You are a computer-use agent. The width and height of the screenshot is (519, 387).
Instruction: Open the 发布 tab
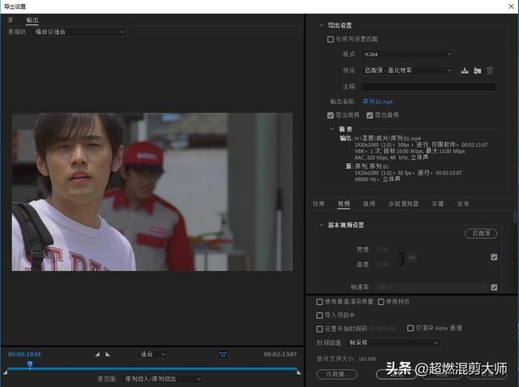point(463,204)
